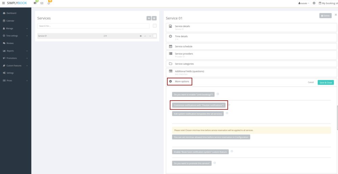Screen dimensions: 338x174
Task: Toggle visibility eye icon for Service 01
Action: (141, 36)
